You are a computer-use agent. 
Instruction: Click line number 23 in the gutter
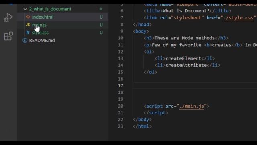tap(120, 126)
